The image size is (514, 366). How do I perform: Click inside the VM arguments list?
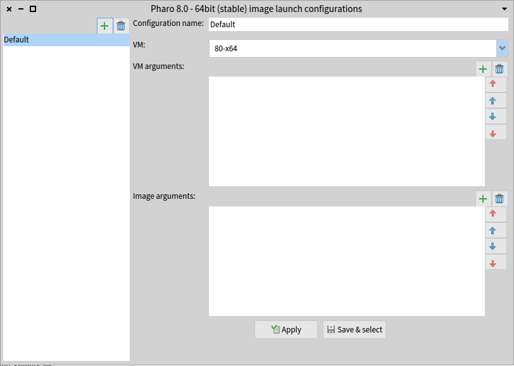point(347,132)
